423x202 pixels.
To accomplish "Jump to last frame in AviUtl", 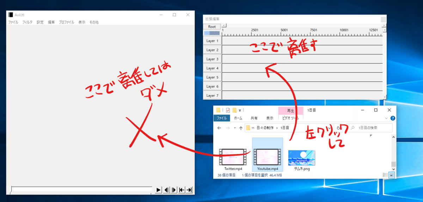I will pos(189,190).
